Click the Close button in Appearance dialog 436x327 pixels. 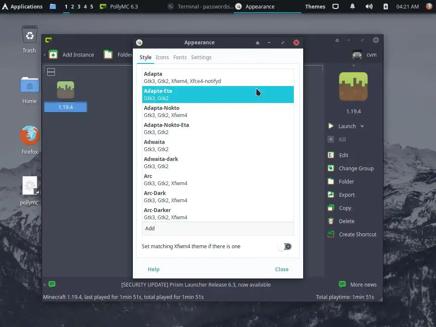pos(282,269)
